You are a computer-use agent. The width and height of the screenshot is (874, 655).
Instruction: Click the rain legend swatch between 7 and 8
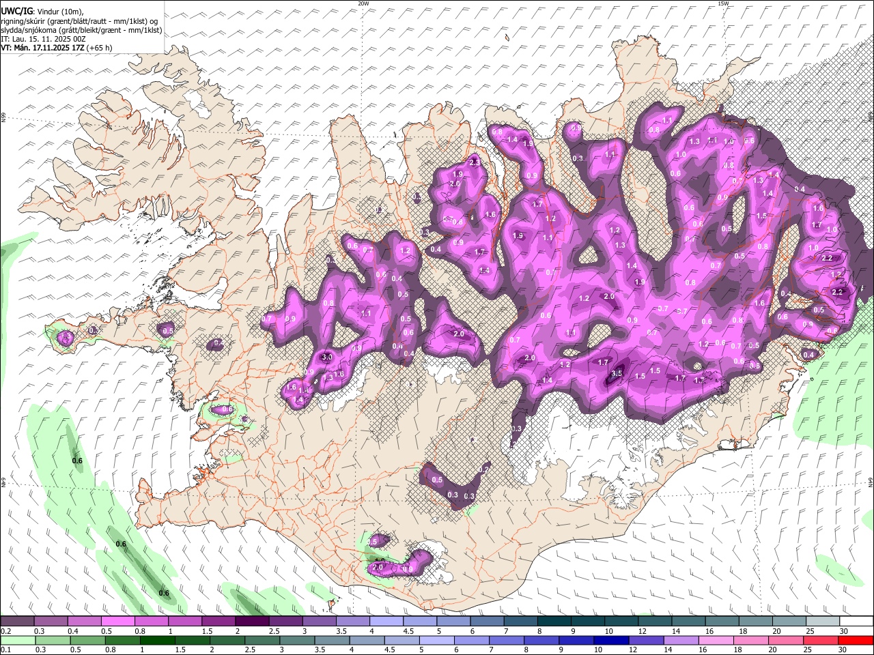click(x=507, y=640)
